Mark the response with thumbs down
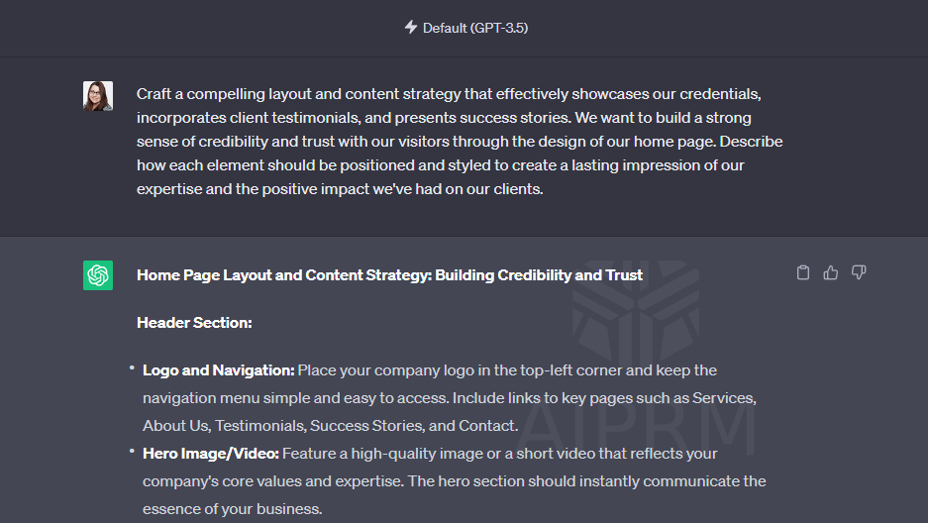The width and height of the screenshot is (928, 523). (x=858, y=272)
